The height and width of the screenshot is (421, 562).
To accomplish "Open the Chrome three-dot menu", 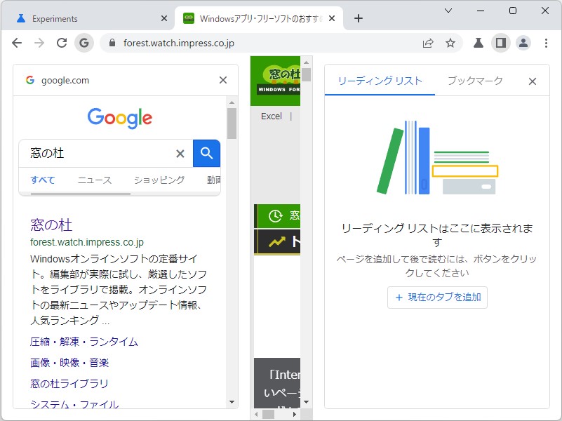I will point(546,42).
